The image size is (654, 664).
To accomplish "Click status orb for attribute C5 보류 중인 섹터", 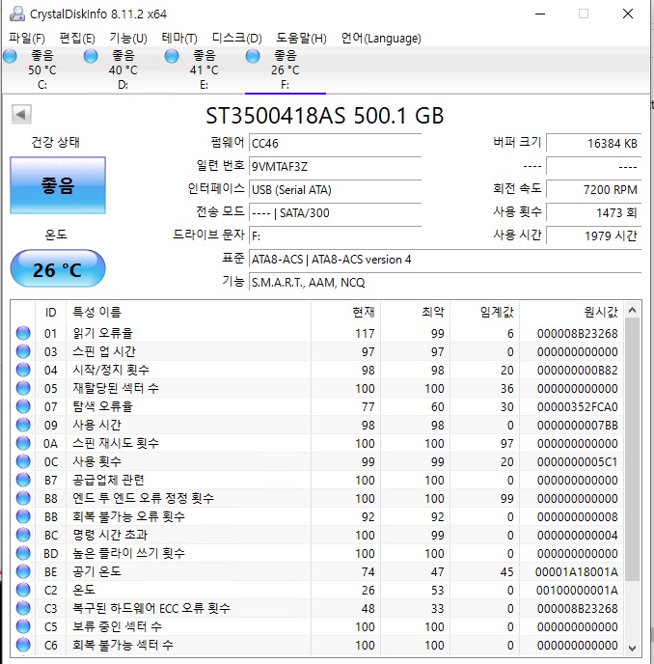I will coord(23,626).
